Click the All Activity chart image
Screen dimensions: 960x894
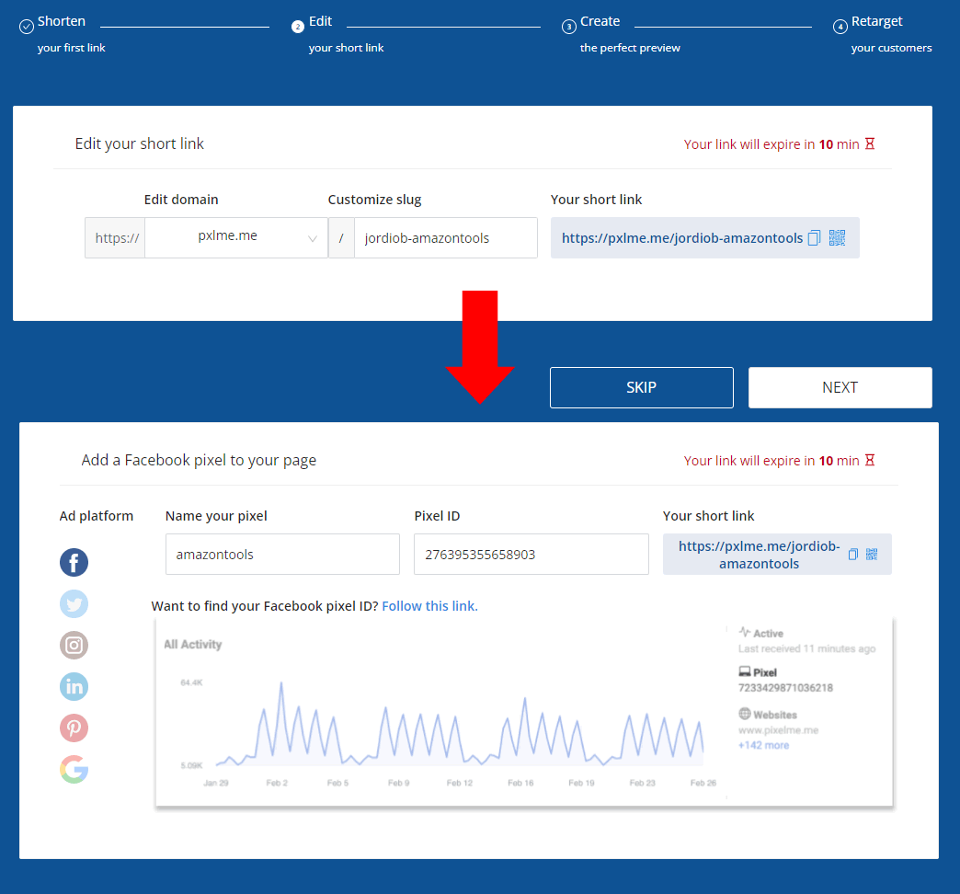[525, 712]
